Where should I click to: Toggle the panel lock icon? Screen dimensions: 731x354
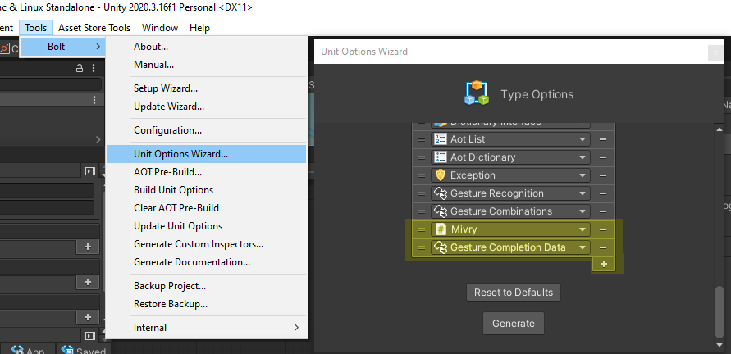[80, 69]
